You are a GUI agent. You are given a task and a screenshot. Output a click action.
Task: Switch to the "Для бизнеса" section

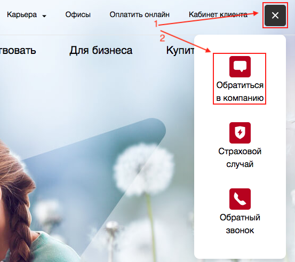(101, 51)
